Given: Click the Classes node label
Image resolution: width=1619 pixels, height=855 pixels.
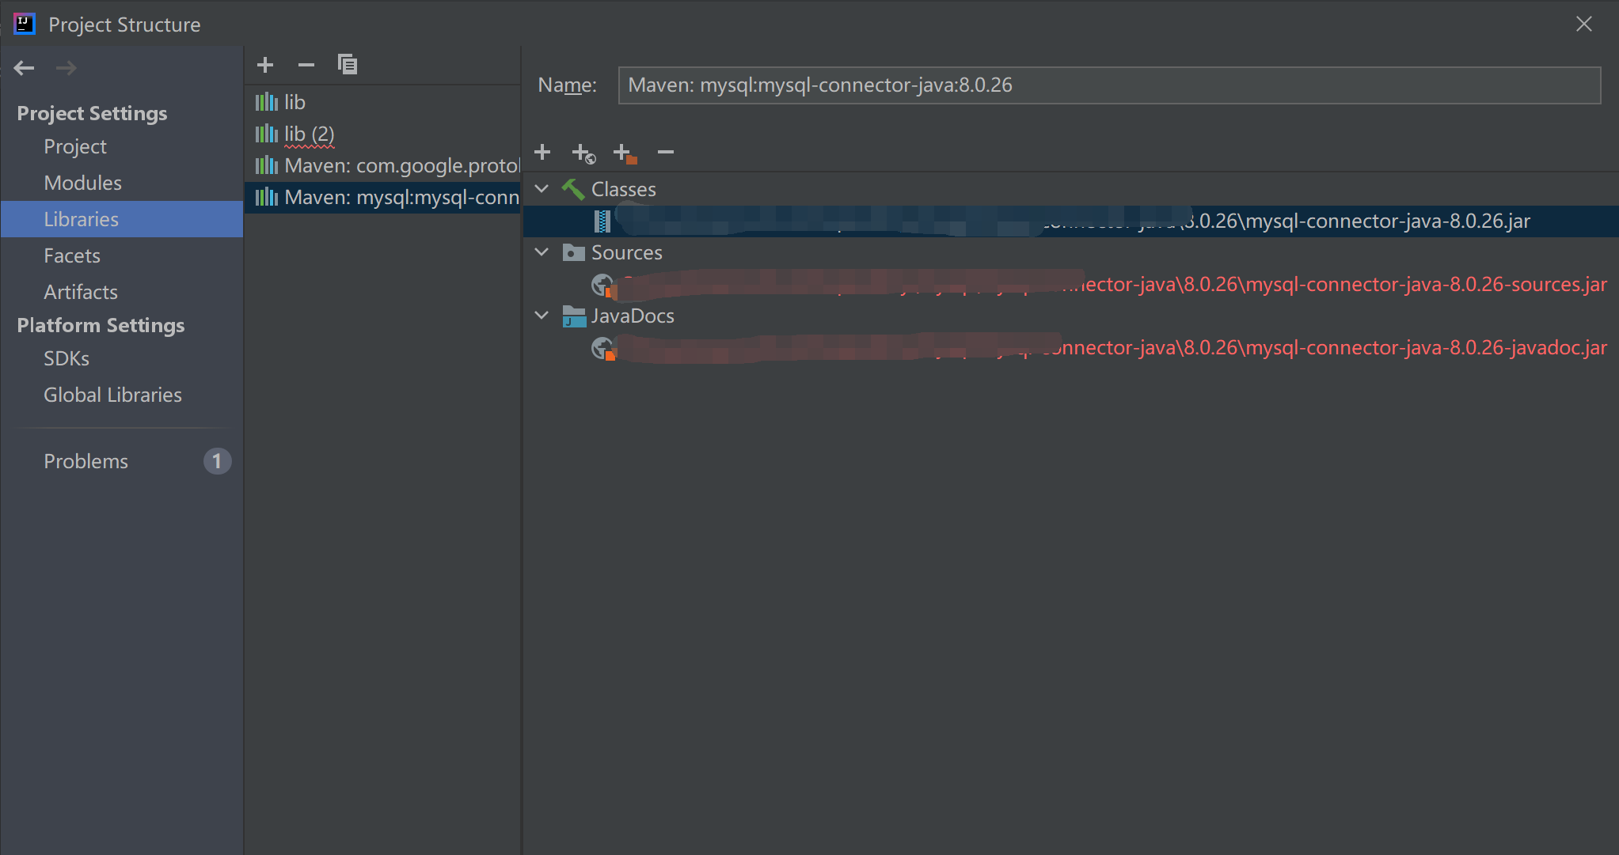Looking at the screenshot, I should coord(624,189).
